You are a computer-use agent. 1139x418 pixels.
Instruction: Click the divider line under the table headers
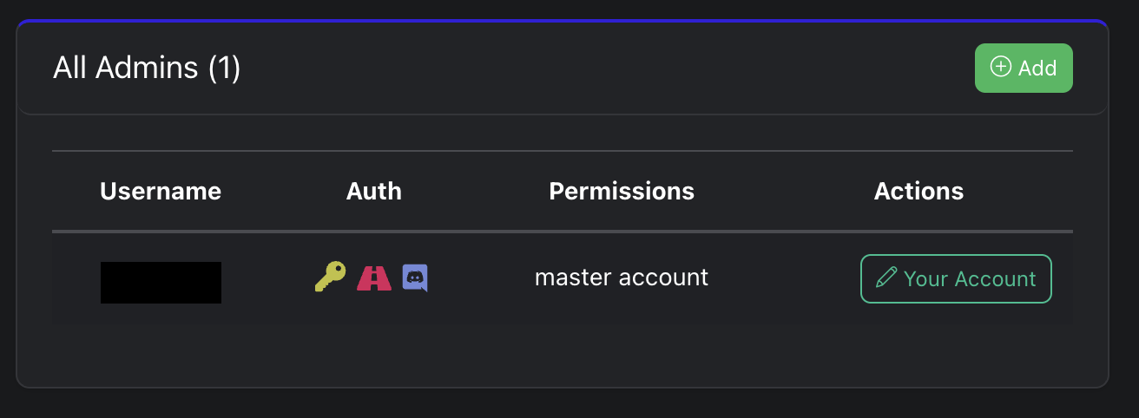tap(563, 232)
